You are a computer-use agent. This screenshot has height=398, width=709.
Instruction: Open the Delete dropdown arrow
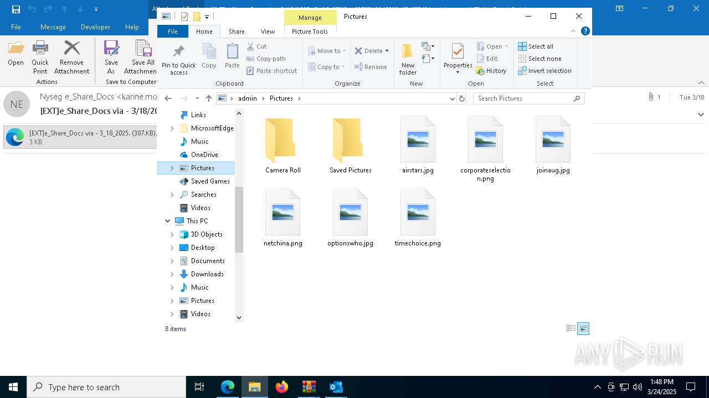coord(387,51)
